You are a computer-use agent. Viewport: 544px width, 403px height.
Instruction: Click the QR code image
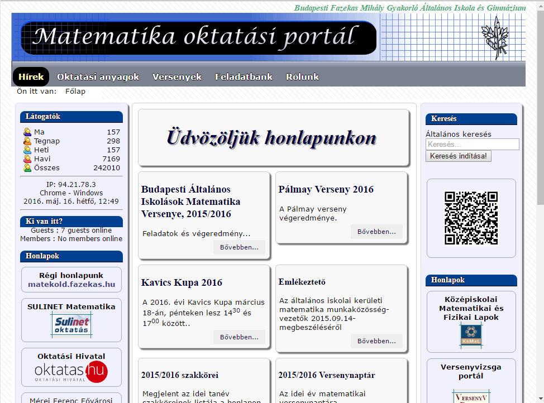point(471,218)
